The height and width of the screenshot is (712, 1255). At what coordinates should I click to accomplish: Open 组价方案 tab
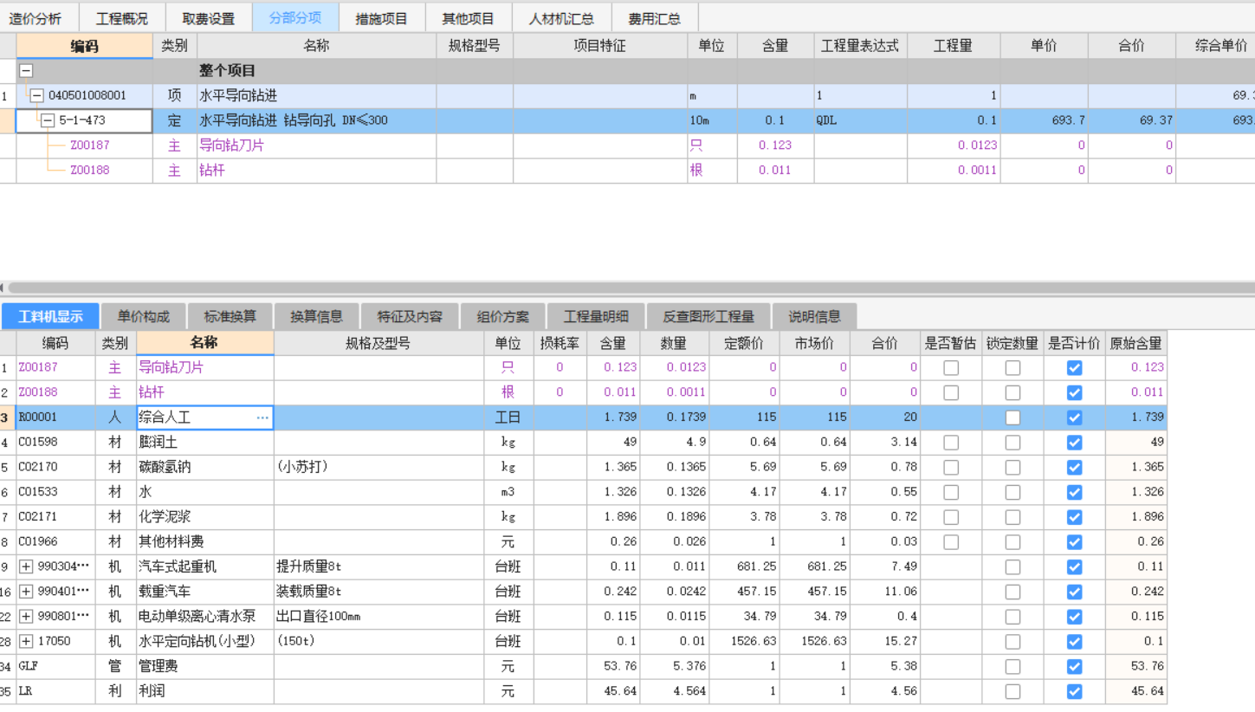[503, 316]
